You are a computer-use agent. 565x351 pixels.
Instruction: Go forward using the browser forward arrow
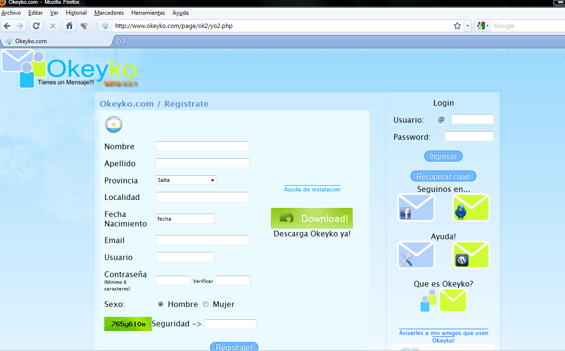coord(20,26)
